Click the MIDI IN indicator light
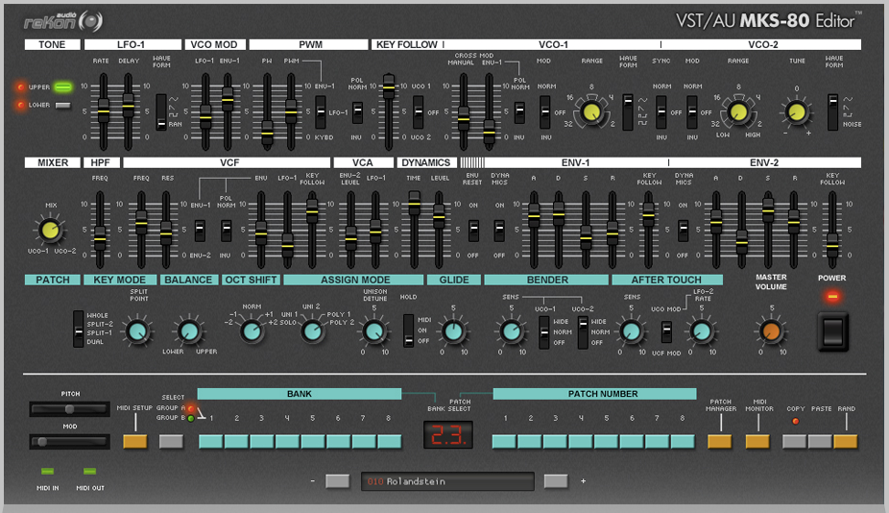 pos(48,471)
